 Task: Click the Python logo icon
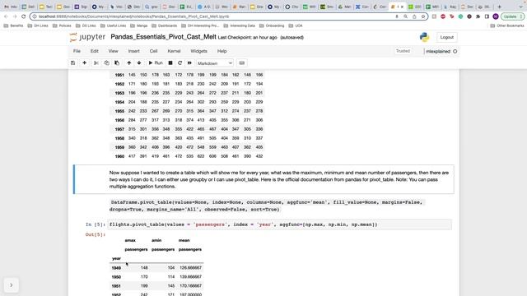pos(425,37)
